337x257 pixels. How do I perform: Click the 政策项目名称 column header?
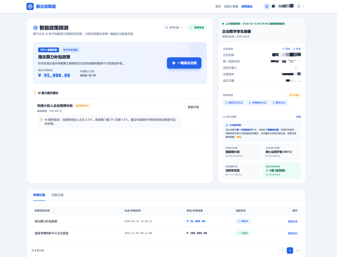(x=42, y=211)
